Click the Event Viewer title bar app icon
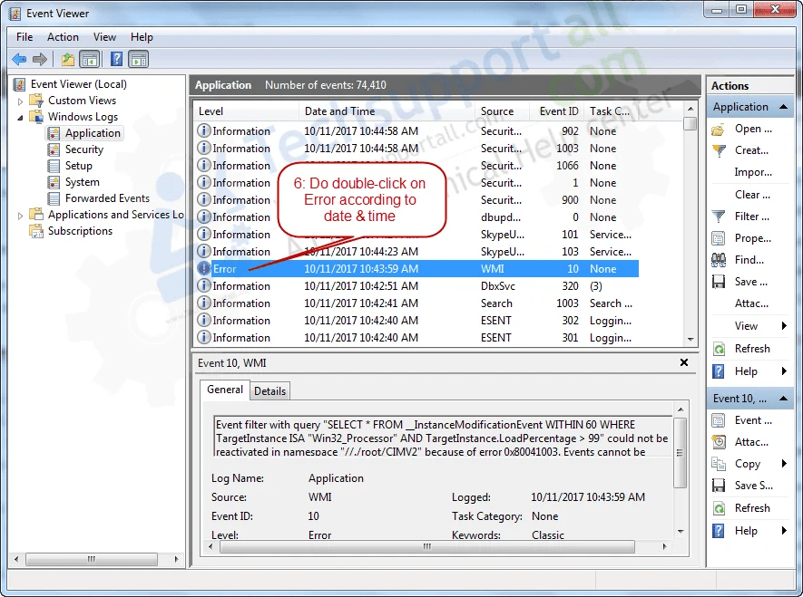This screenshot has width=803, height=597. [x=15, y=14]
